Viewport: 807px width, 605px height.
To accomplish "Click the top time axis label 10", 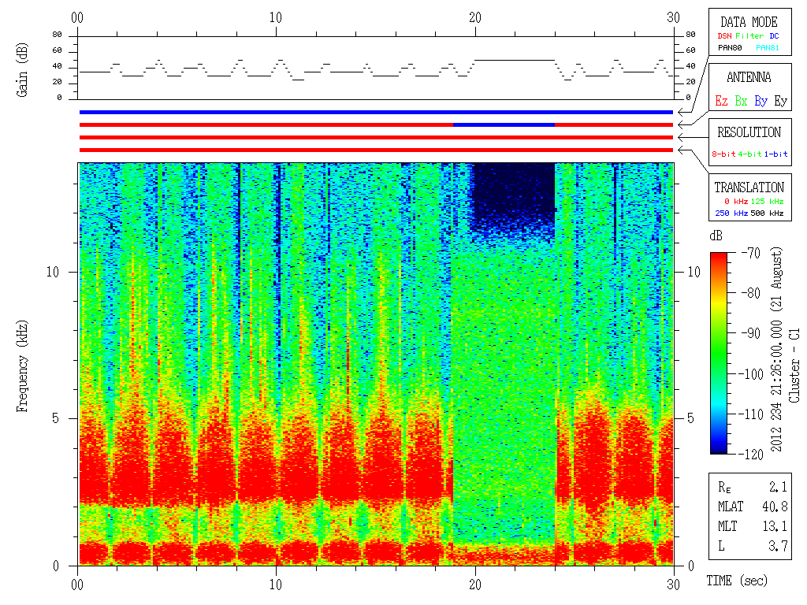I will 276,17.
